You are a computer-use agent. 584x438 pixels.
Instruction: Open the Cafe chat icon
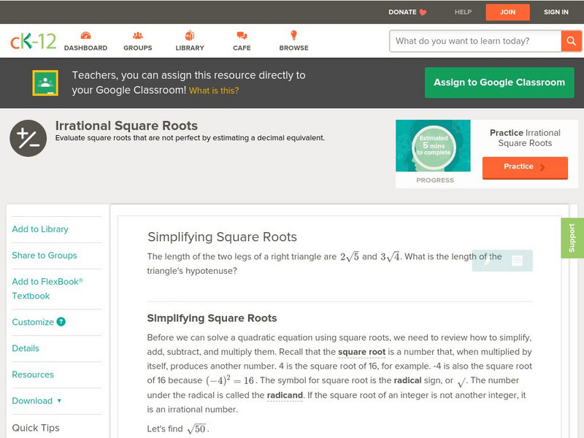pos(242,36)
